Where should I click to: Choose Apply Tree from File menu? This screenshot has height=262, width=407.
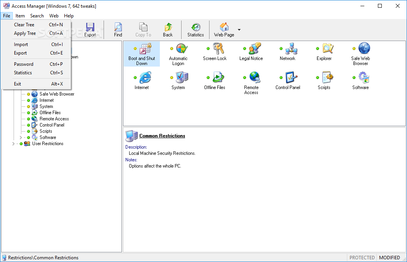[36, 33]
